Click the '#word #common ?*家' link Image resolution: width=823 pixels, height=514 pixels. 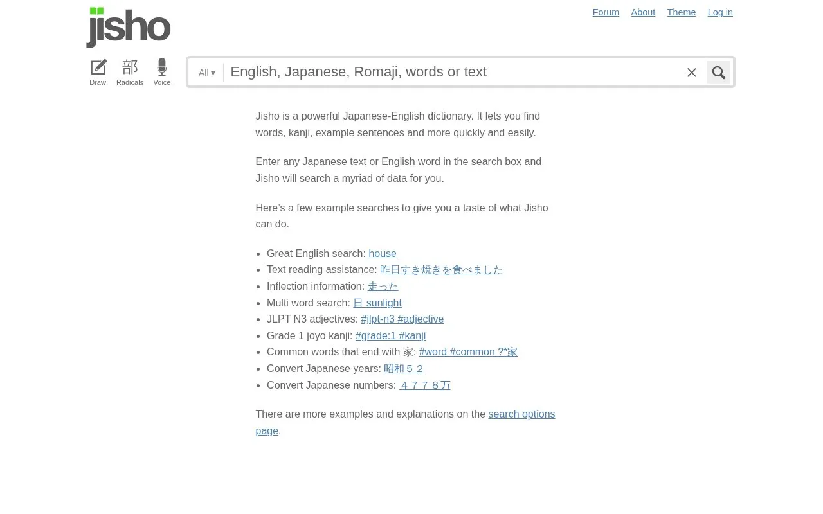click(468, 352)
